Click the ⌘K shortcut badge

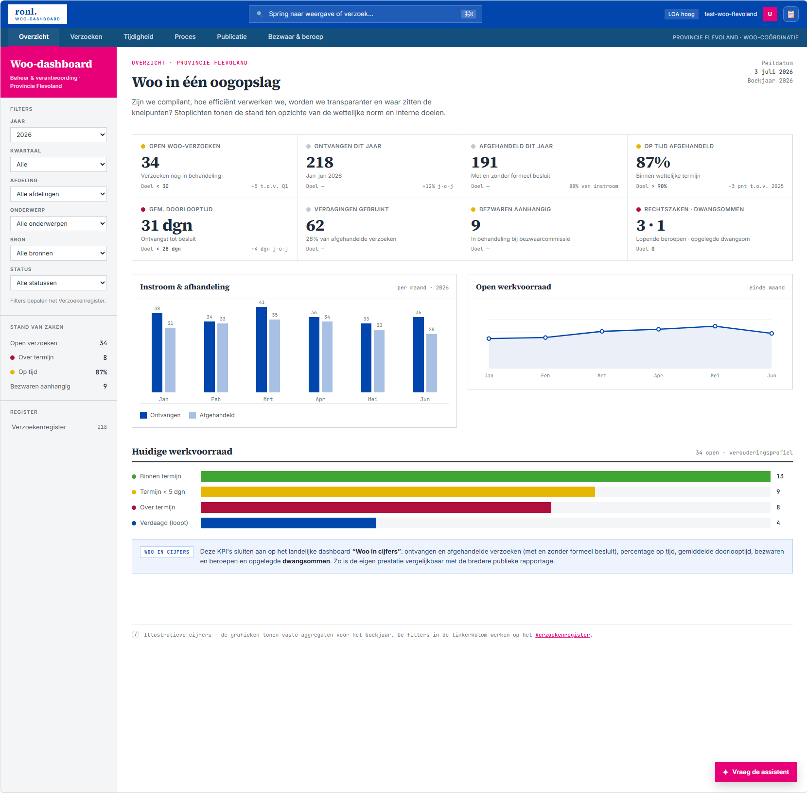(x=469, y=14)
